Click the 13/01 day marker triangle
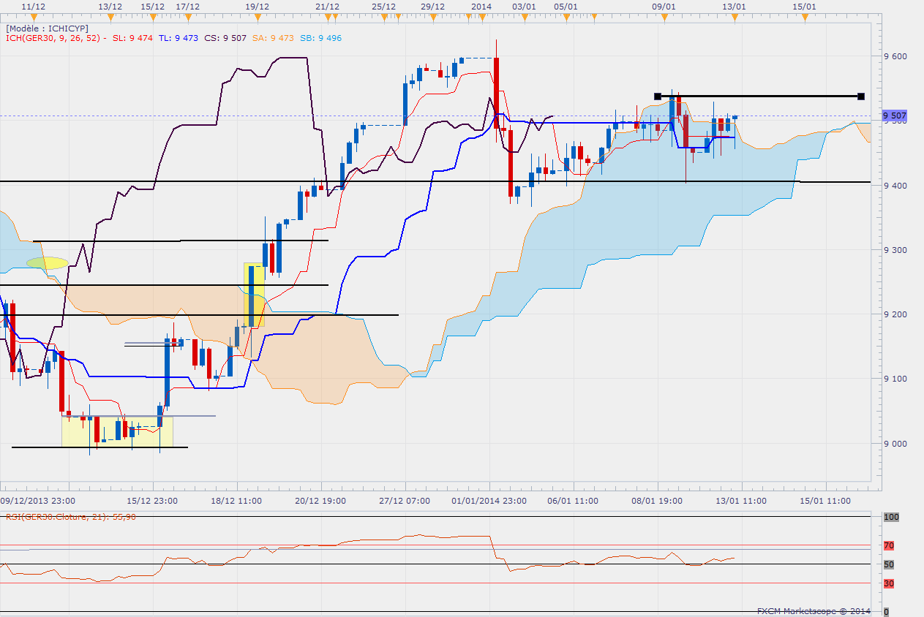 coord(735,17)
